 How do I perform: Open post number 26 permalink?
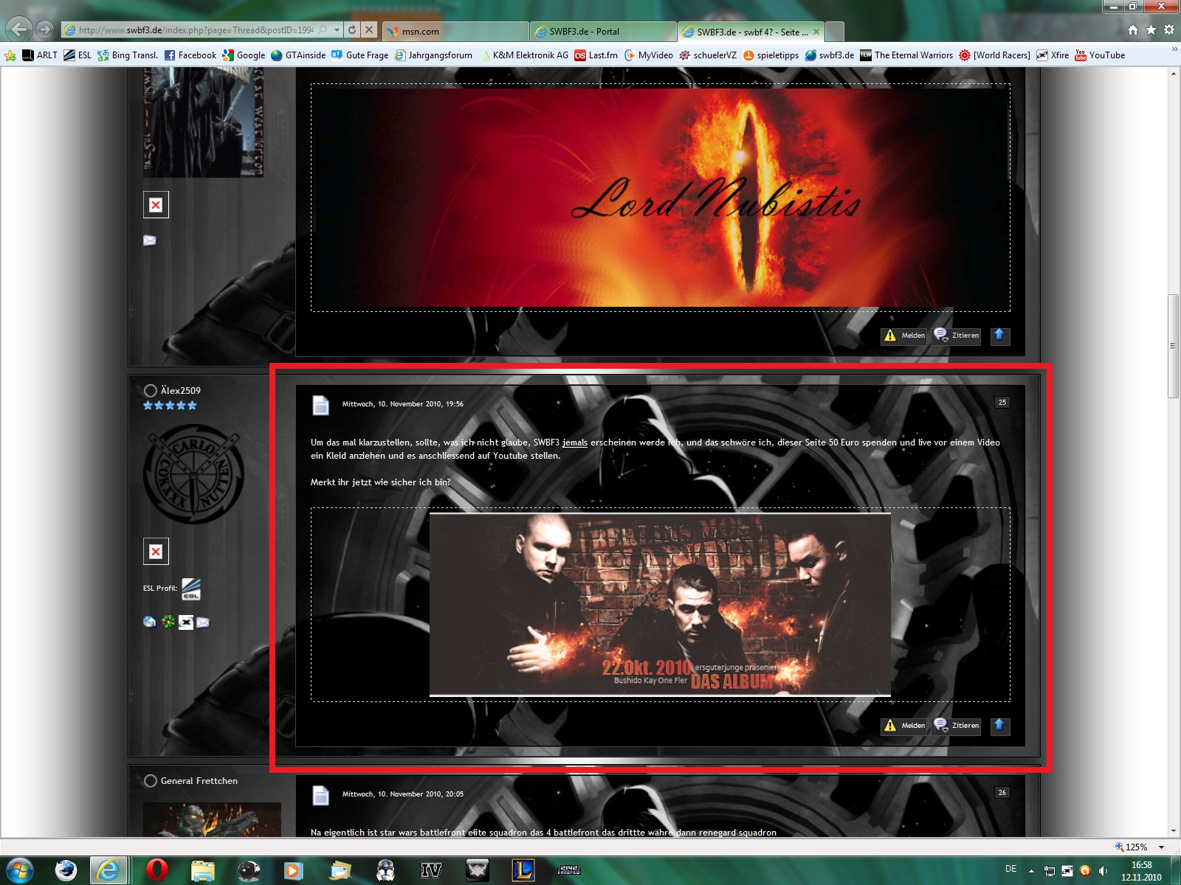(x=1002, y=793)
